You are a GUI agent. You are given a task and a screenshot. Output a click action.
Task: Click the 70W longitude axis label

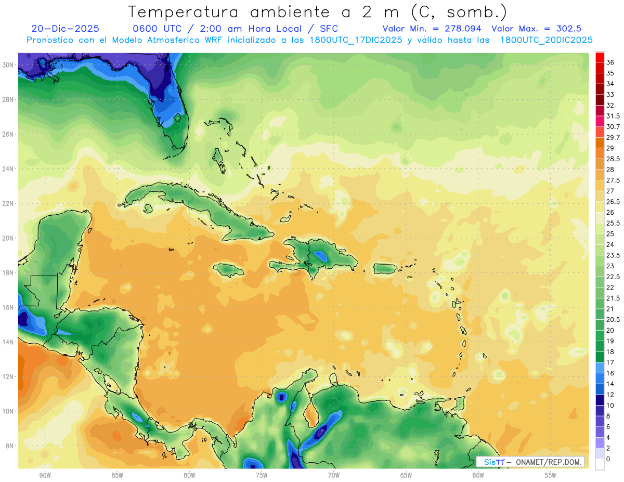[x=334, y=475]
